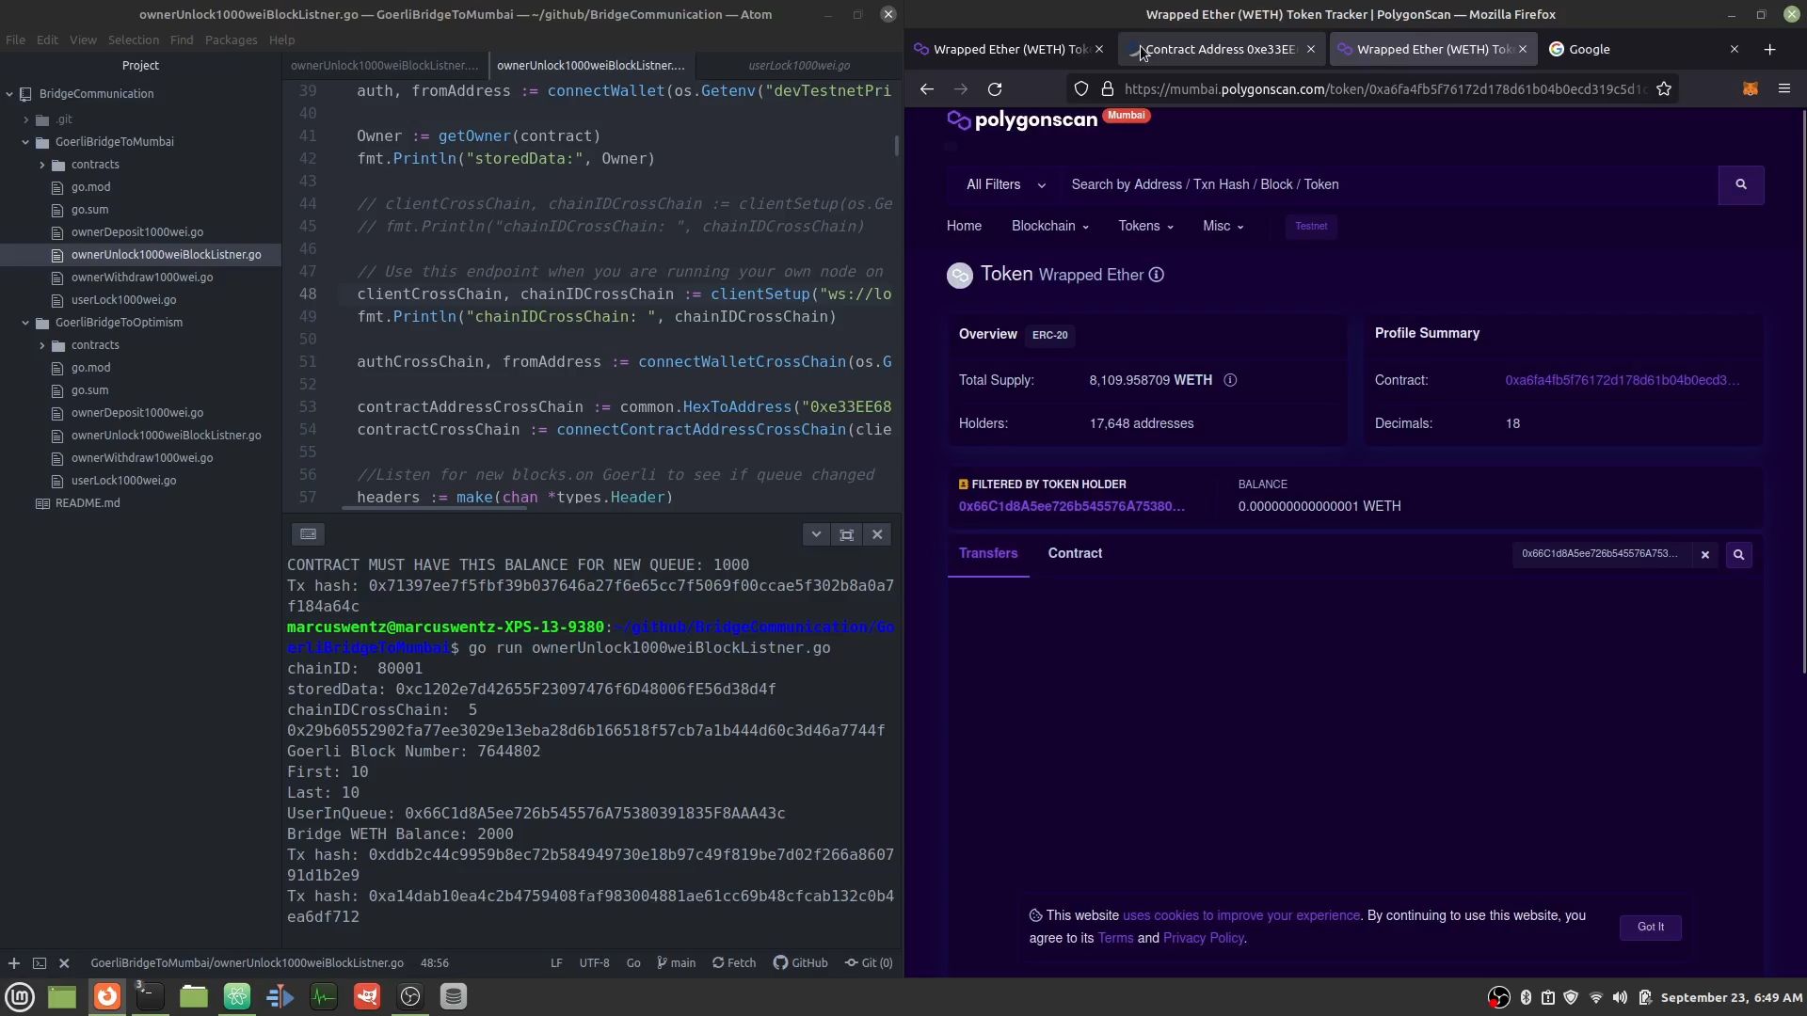
Task: Collapse BridgeCommunication project root
Action: click(9, 93)
